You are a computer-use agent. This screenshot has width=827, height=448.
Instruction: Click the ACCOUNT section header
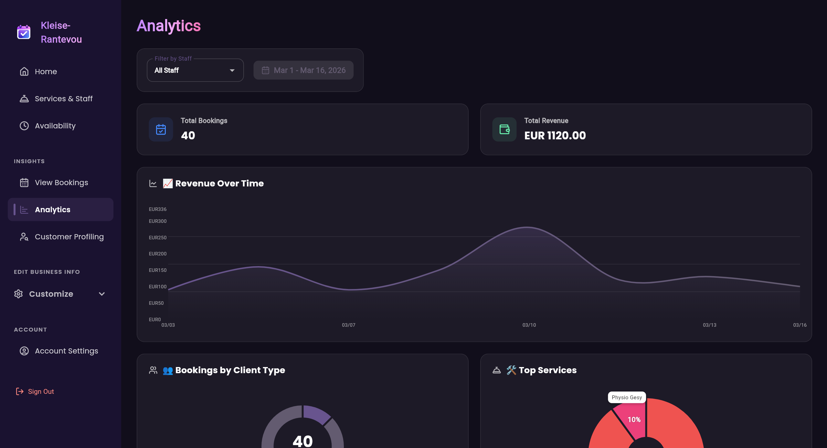click(x=30, y=330)
